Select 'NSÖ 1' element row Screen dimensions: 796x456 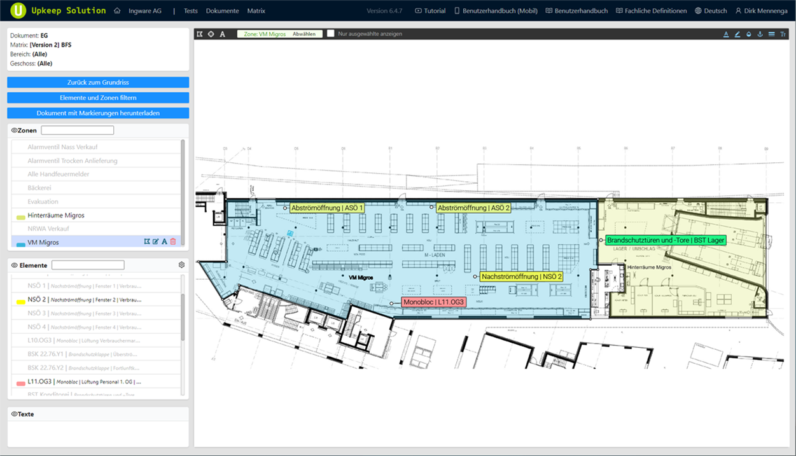click(95, 286)
